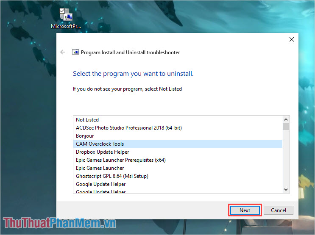315x235 pixels.
Task: Select ACDSee Photo Studio Professional 2018
Action: tap(178, 127)
